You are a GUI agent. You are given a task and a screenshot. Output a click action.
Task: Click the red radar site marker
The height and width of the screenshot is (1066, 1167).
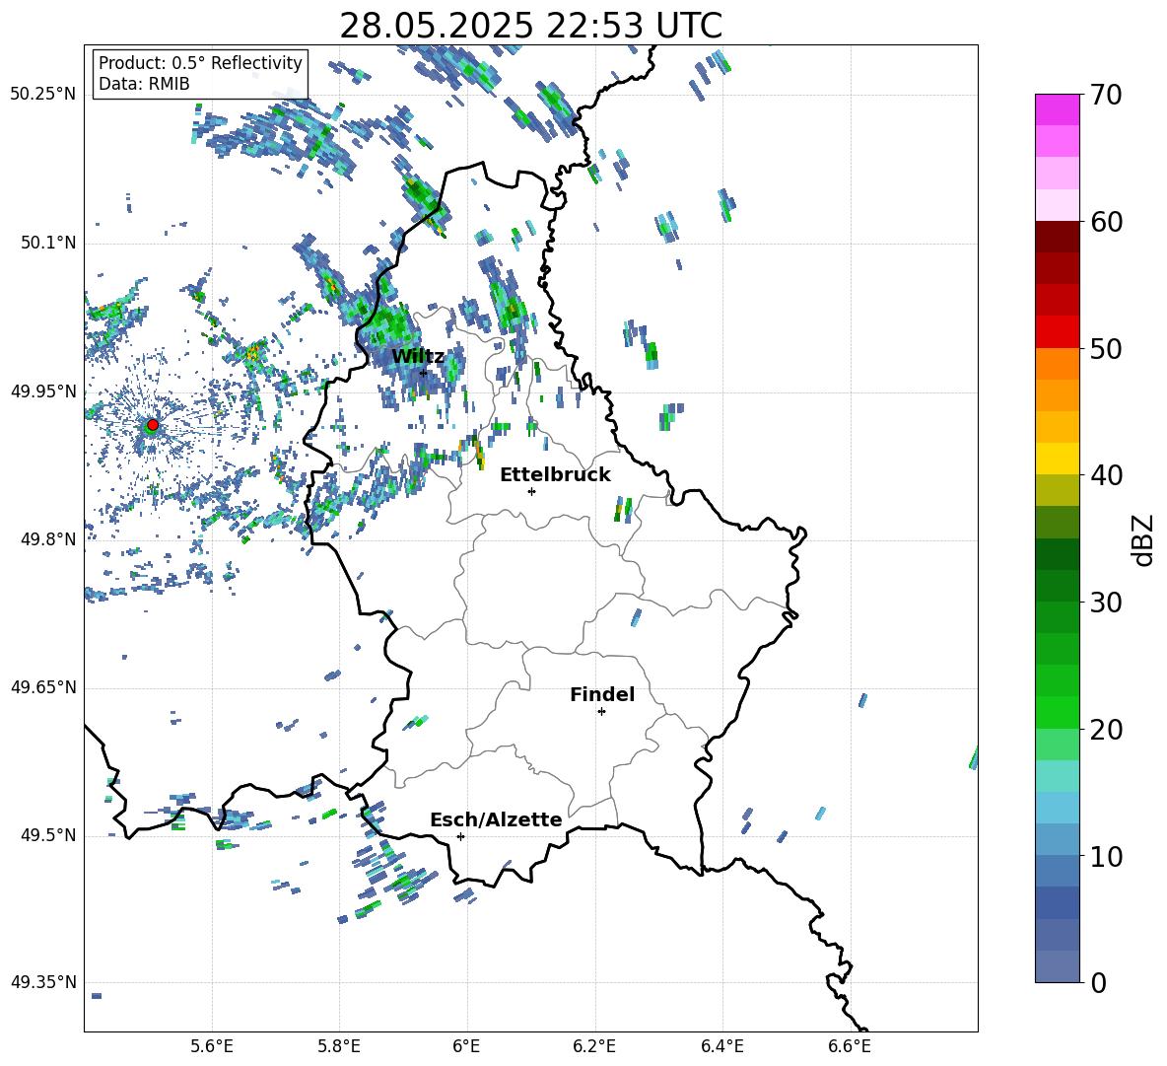coord(153,425)
